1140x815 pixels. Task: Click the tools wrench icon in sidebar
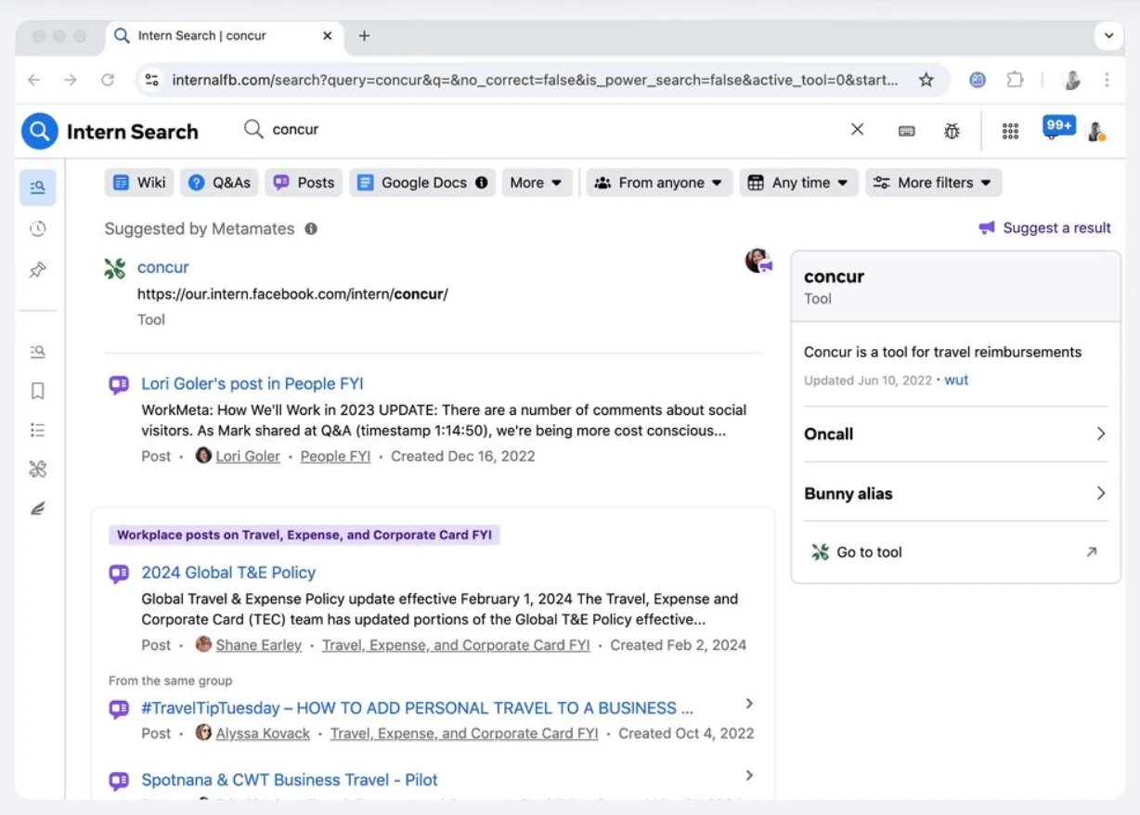pos(38,469)
